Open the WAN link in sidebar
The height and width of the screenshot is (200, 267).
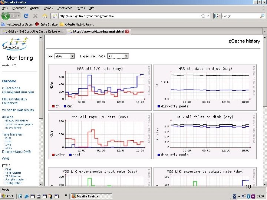(x=6, y=159)
